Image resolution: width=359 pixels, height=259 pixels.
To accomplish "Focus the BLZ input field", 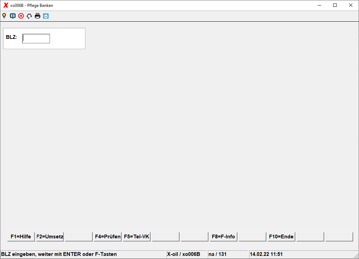I will [36, 39].
